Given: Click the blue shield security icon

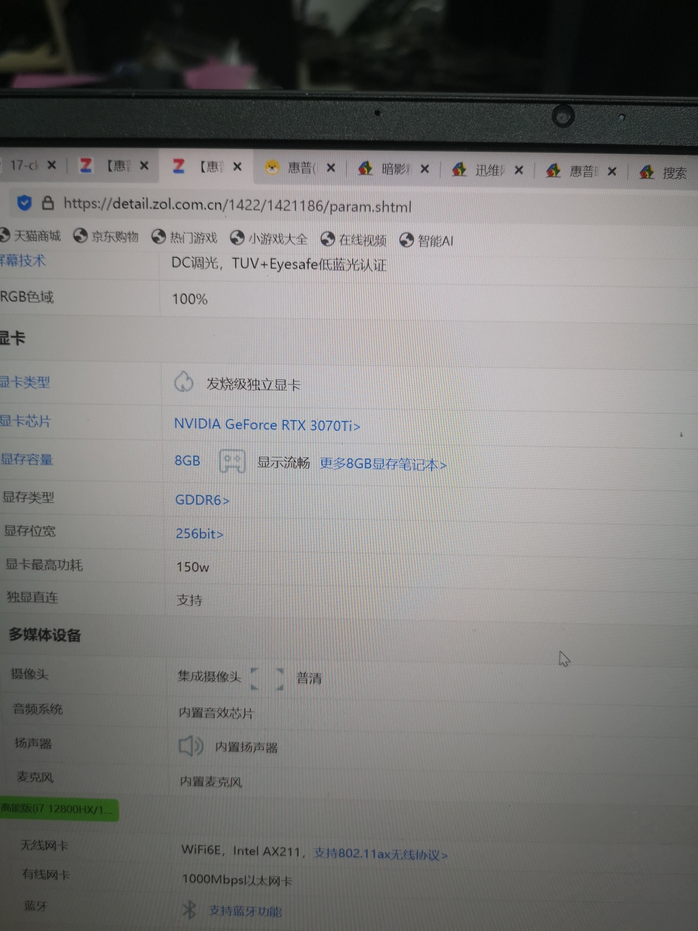Looking at the screenshot, I should click(x=24, y=203).
